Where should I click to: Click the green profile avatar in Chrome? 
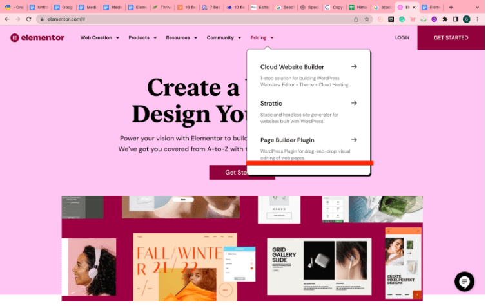tap(466, 19)
